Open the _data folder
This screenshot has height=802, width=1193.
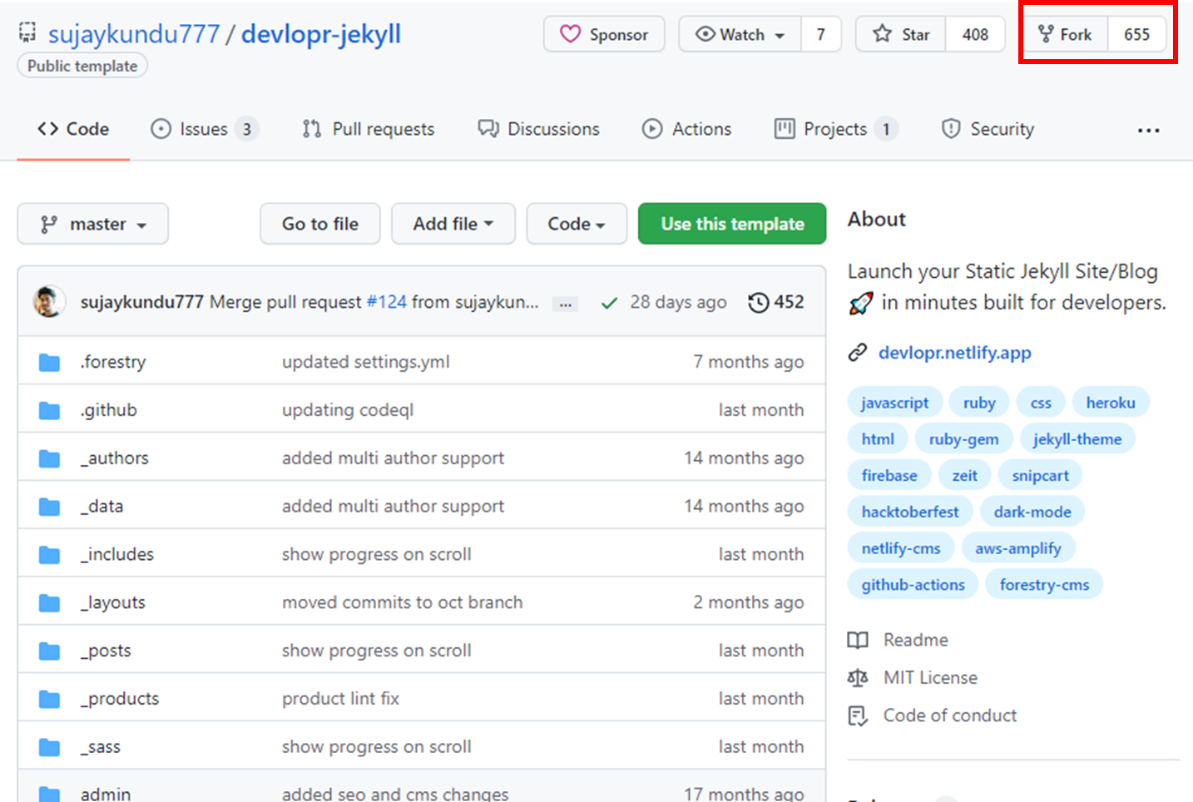click(x=101, y=507)
